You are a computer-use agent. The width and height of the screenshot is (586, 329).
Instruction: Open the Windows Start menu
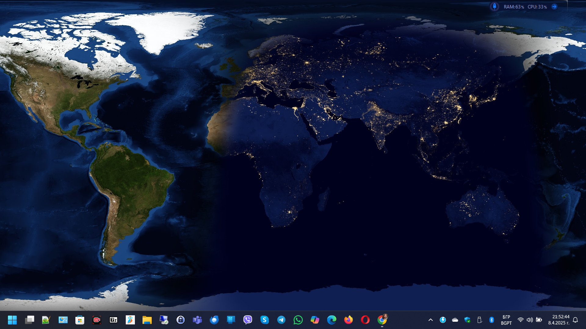pyautogui.click(x=13, y=320)
